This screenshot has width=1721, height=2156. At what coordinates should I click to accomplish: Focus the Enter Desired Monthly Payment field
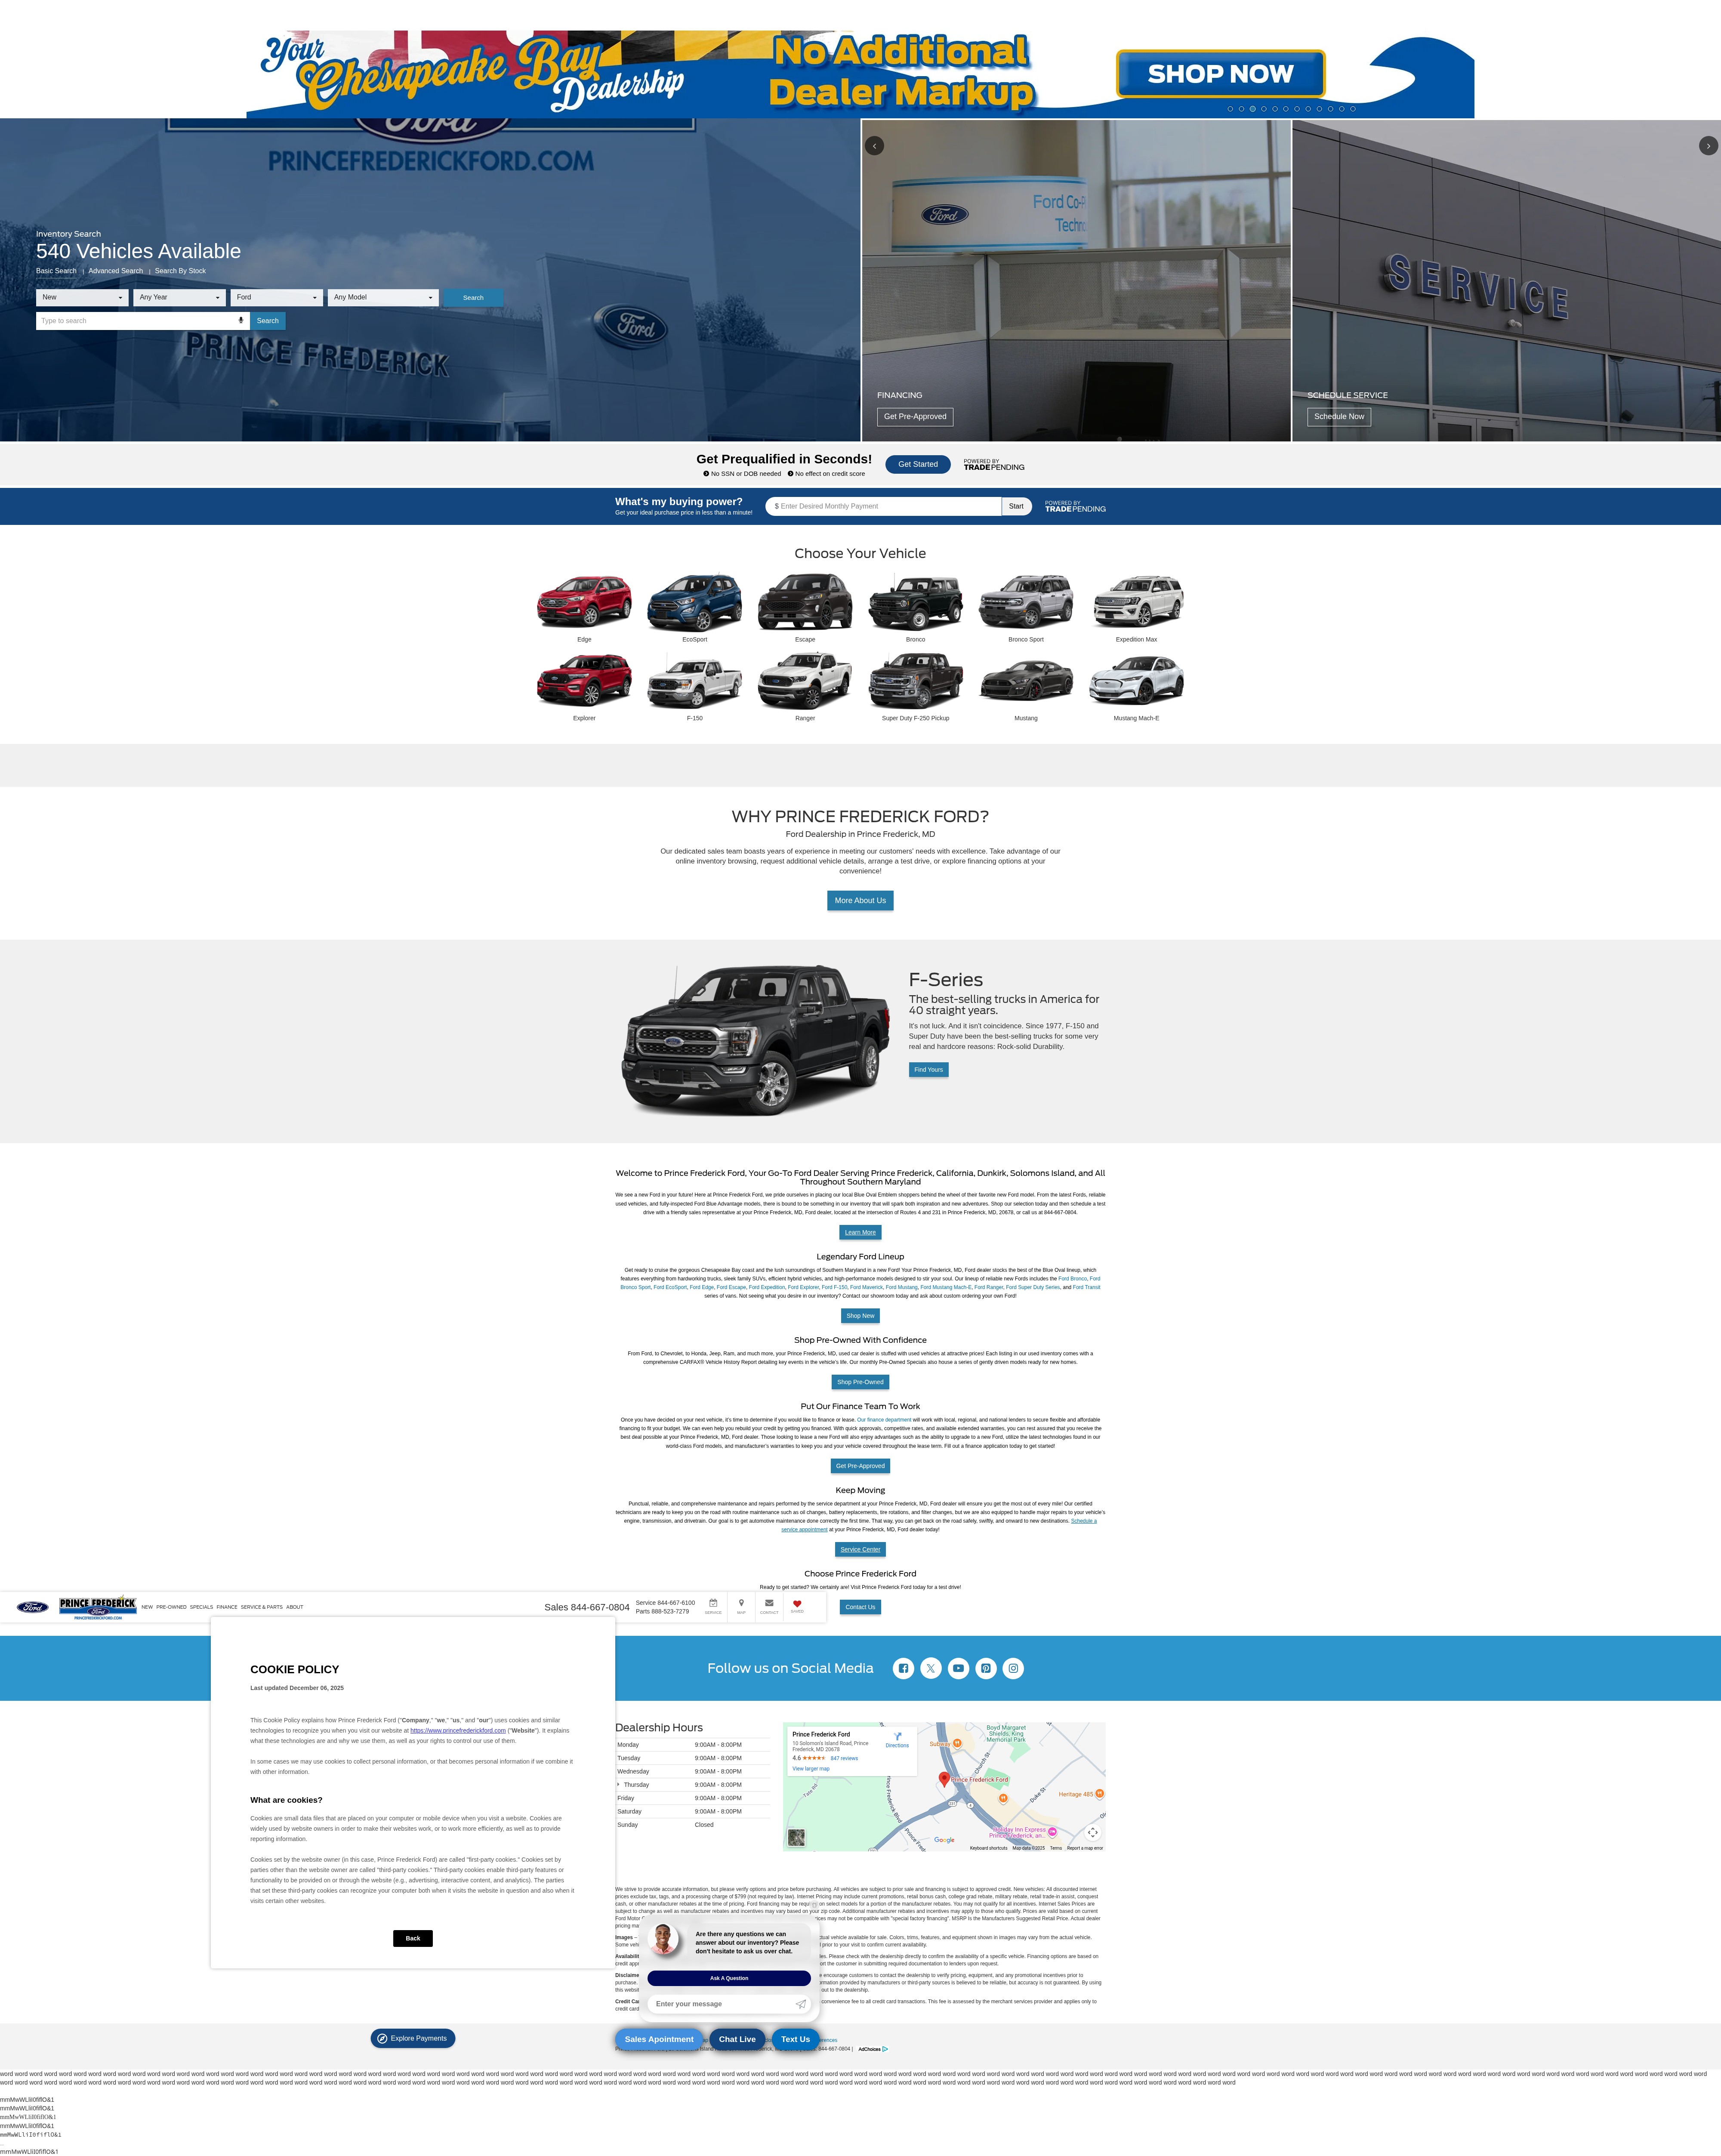pyautogui.click(x=884, y=506)
